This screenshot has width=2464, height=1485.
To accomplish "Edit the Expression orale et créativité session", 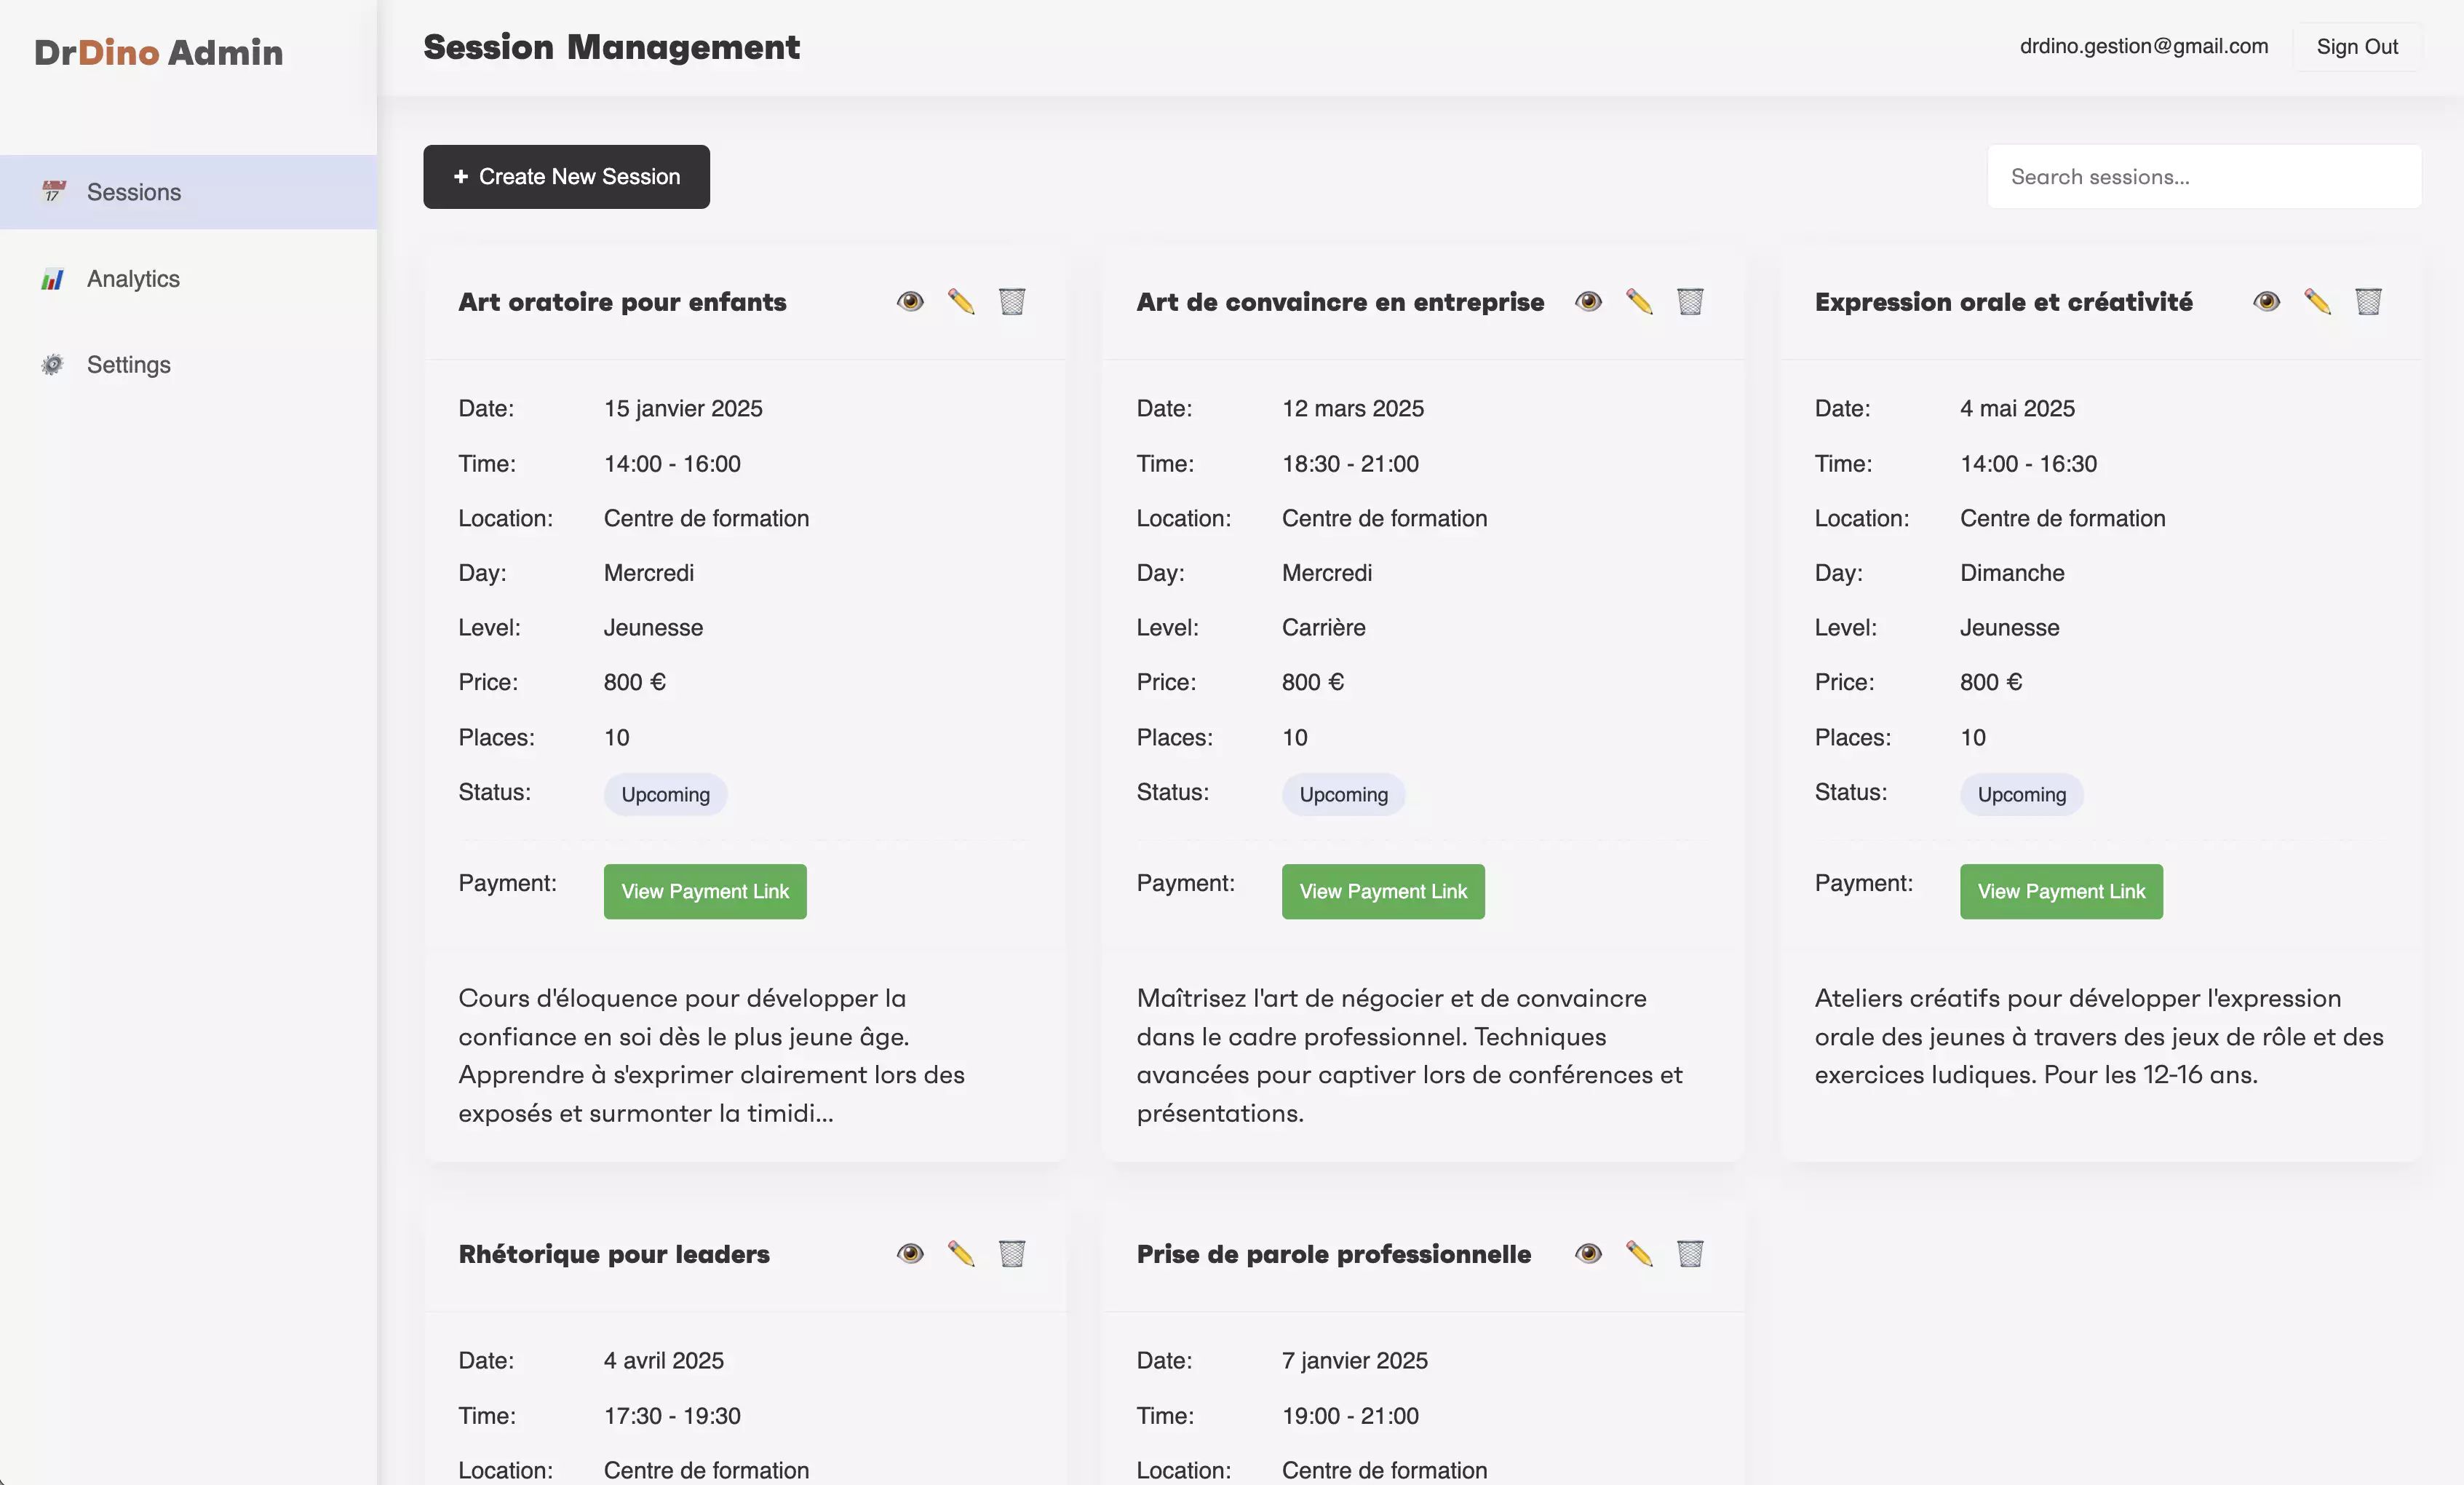I will coord(2317,301).
